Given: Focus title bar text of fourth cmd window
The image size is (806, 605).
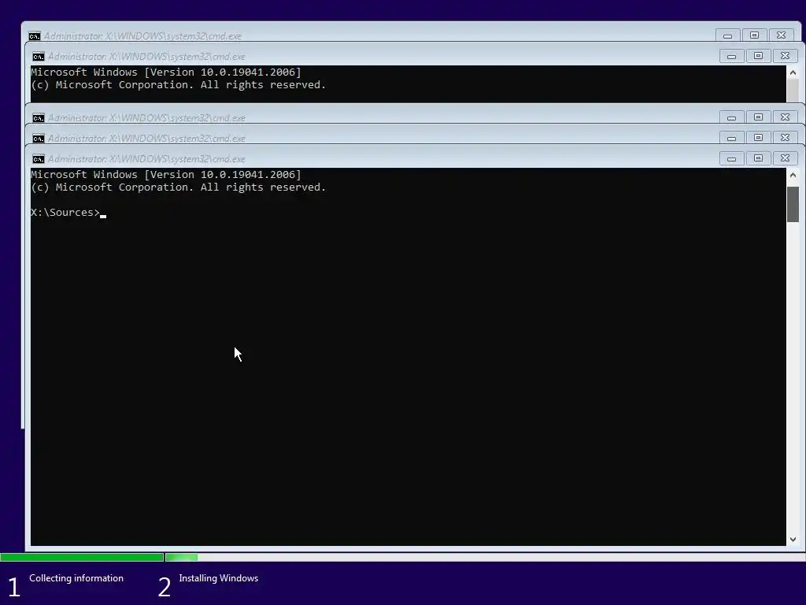Looking at the screenshot, I should (x=146, y=139).
